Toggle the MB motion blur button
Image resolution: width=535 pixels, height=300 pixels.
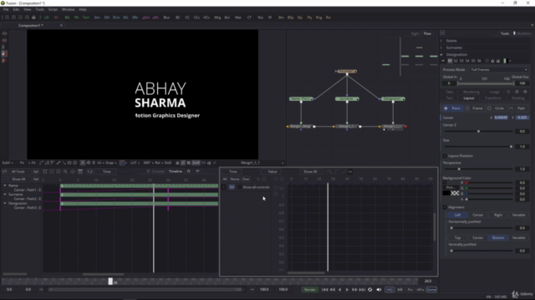click(400, 290)
